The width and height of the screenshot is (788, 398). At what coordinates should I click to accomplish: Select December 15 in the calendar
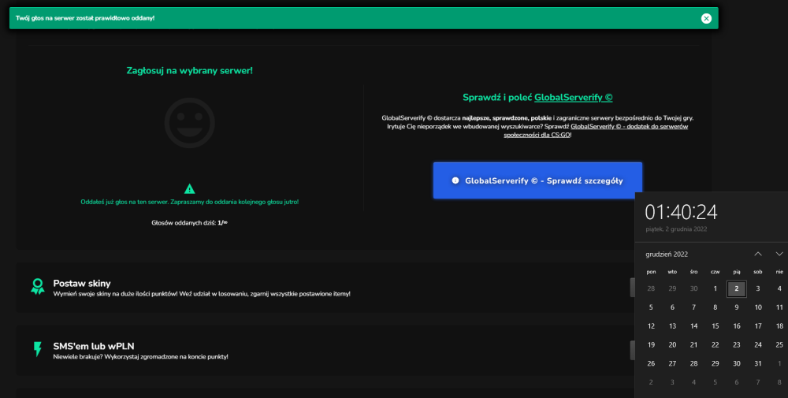coord(716,326)
